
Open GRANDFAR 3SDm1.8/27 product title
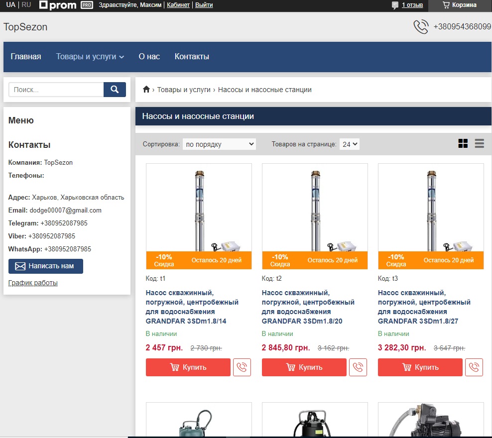click(x=424, y=307)
